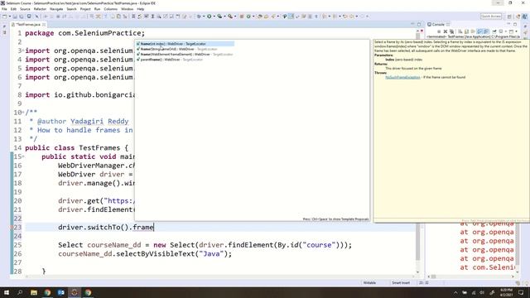Open the Window menu

coord(127,9)
